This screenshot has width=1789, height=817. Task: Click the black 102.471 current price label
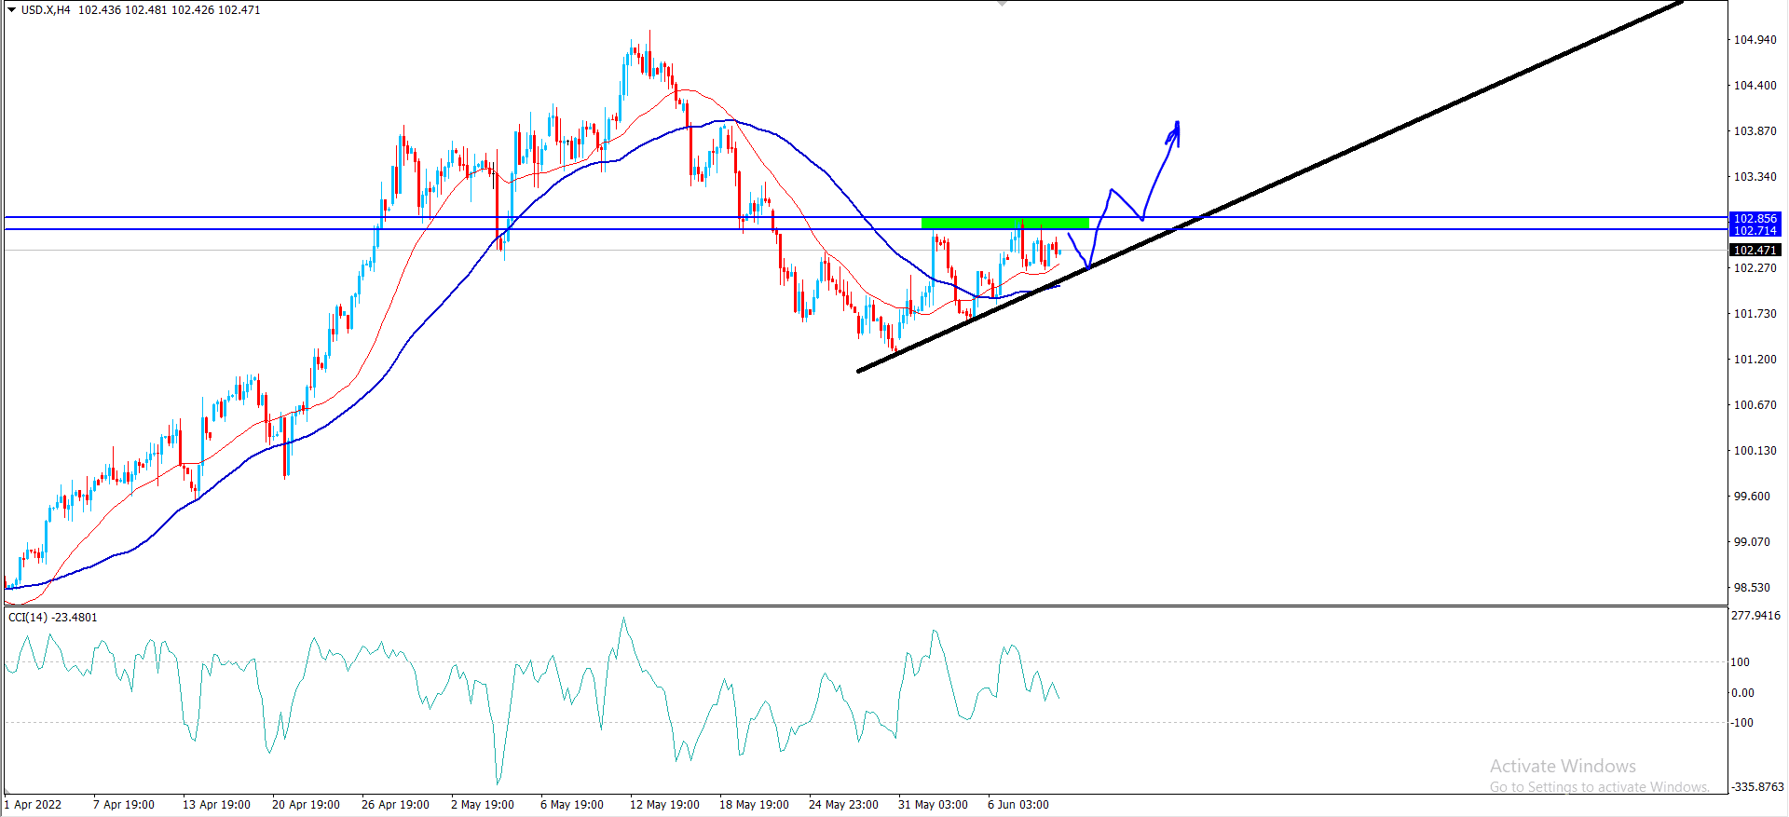click(x=1755, y=250)
